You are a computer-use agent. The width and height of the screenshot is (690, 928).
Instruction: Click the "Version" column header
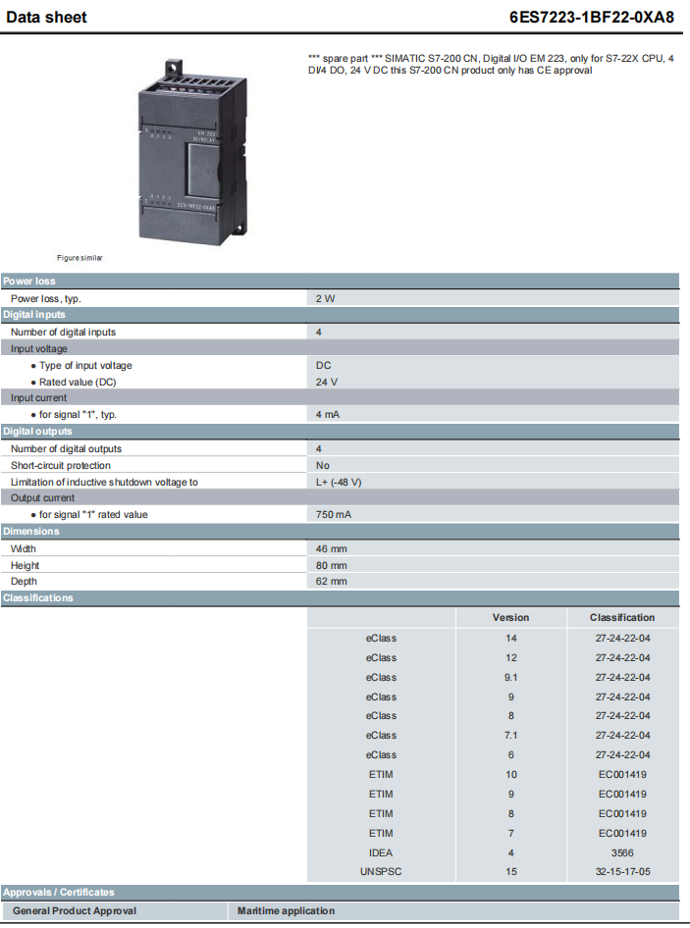pyautogui.click(x=510, y=617)
